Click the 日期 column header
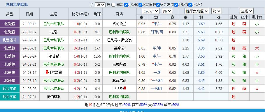265x112 pixels. 29,14
